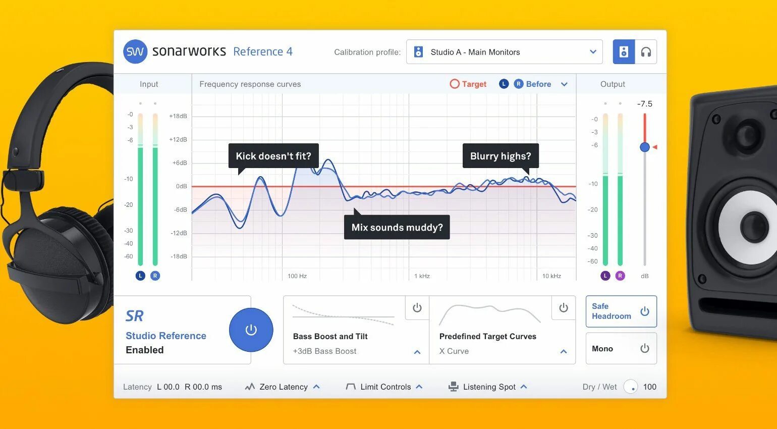Click the input L channel badge
Image resolution: width=777 pixels, height=429 pixels.
pos(140,276)
